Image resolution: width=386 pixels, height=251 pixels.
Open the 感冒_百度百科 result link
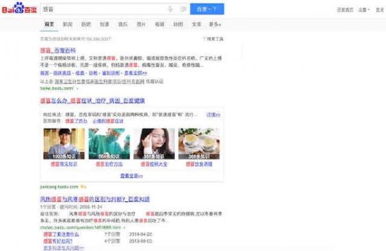(x=58, y=50)
